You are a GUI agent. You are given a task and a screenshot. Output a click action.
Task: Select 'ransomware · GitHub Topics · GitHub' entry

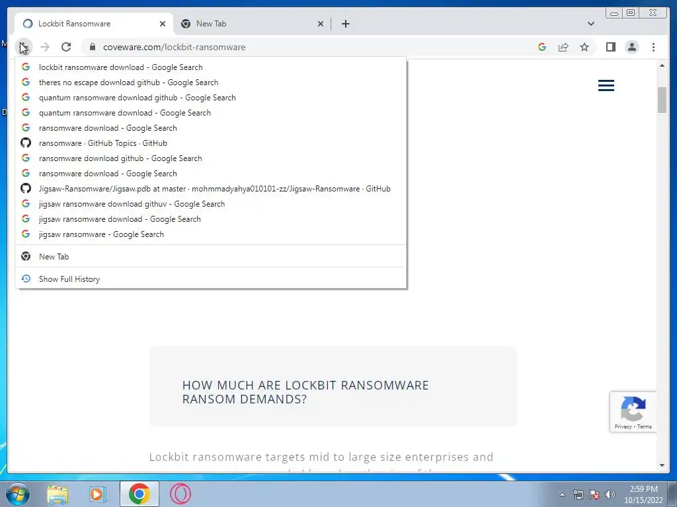[x=211, y=143]
